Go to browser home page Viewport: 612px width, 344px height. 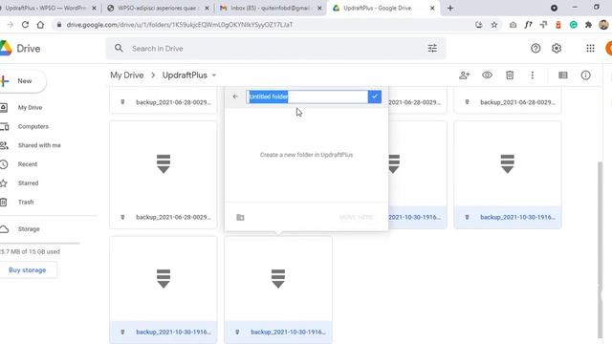pos(40,25)
